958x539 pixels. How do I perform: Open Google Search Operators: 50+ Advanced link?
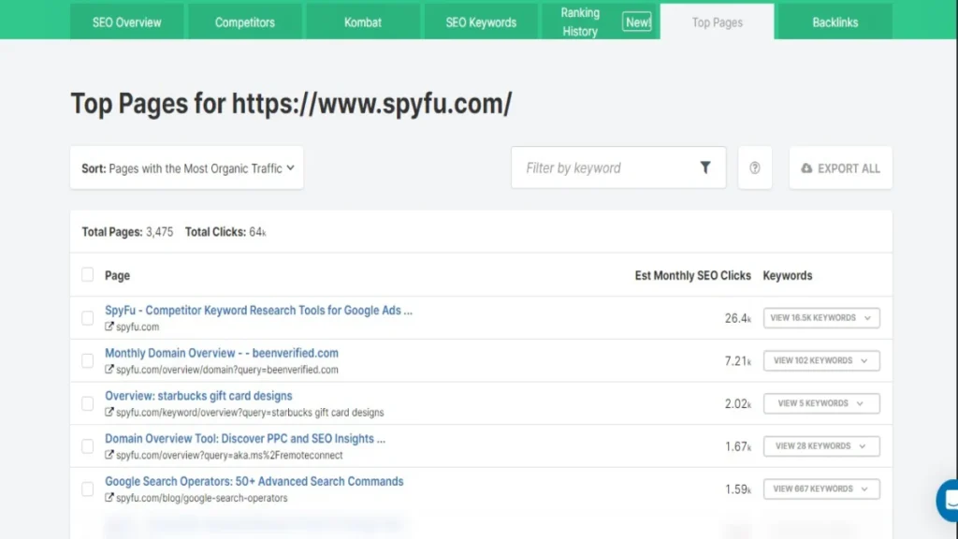[254, 481]
